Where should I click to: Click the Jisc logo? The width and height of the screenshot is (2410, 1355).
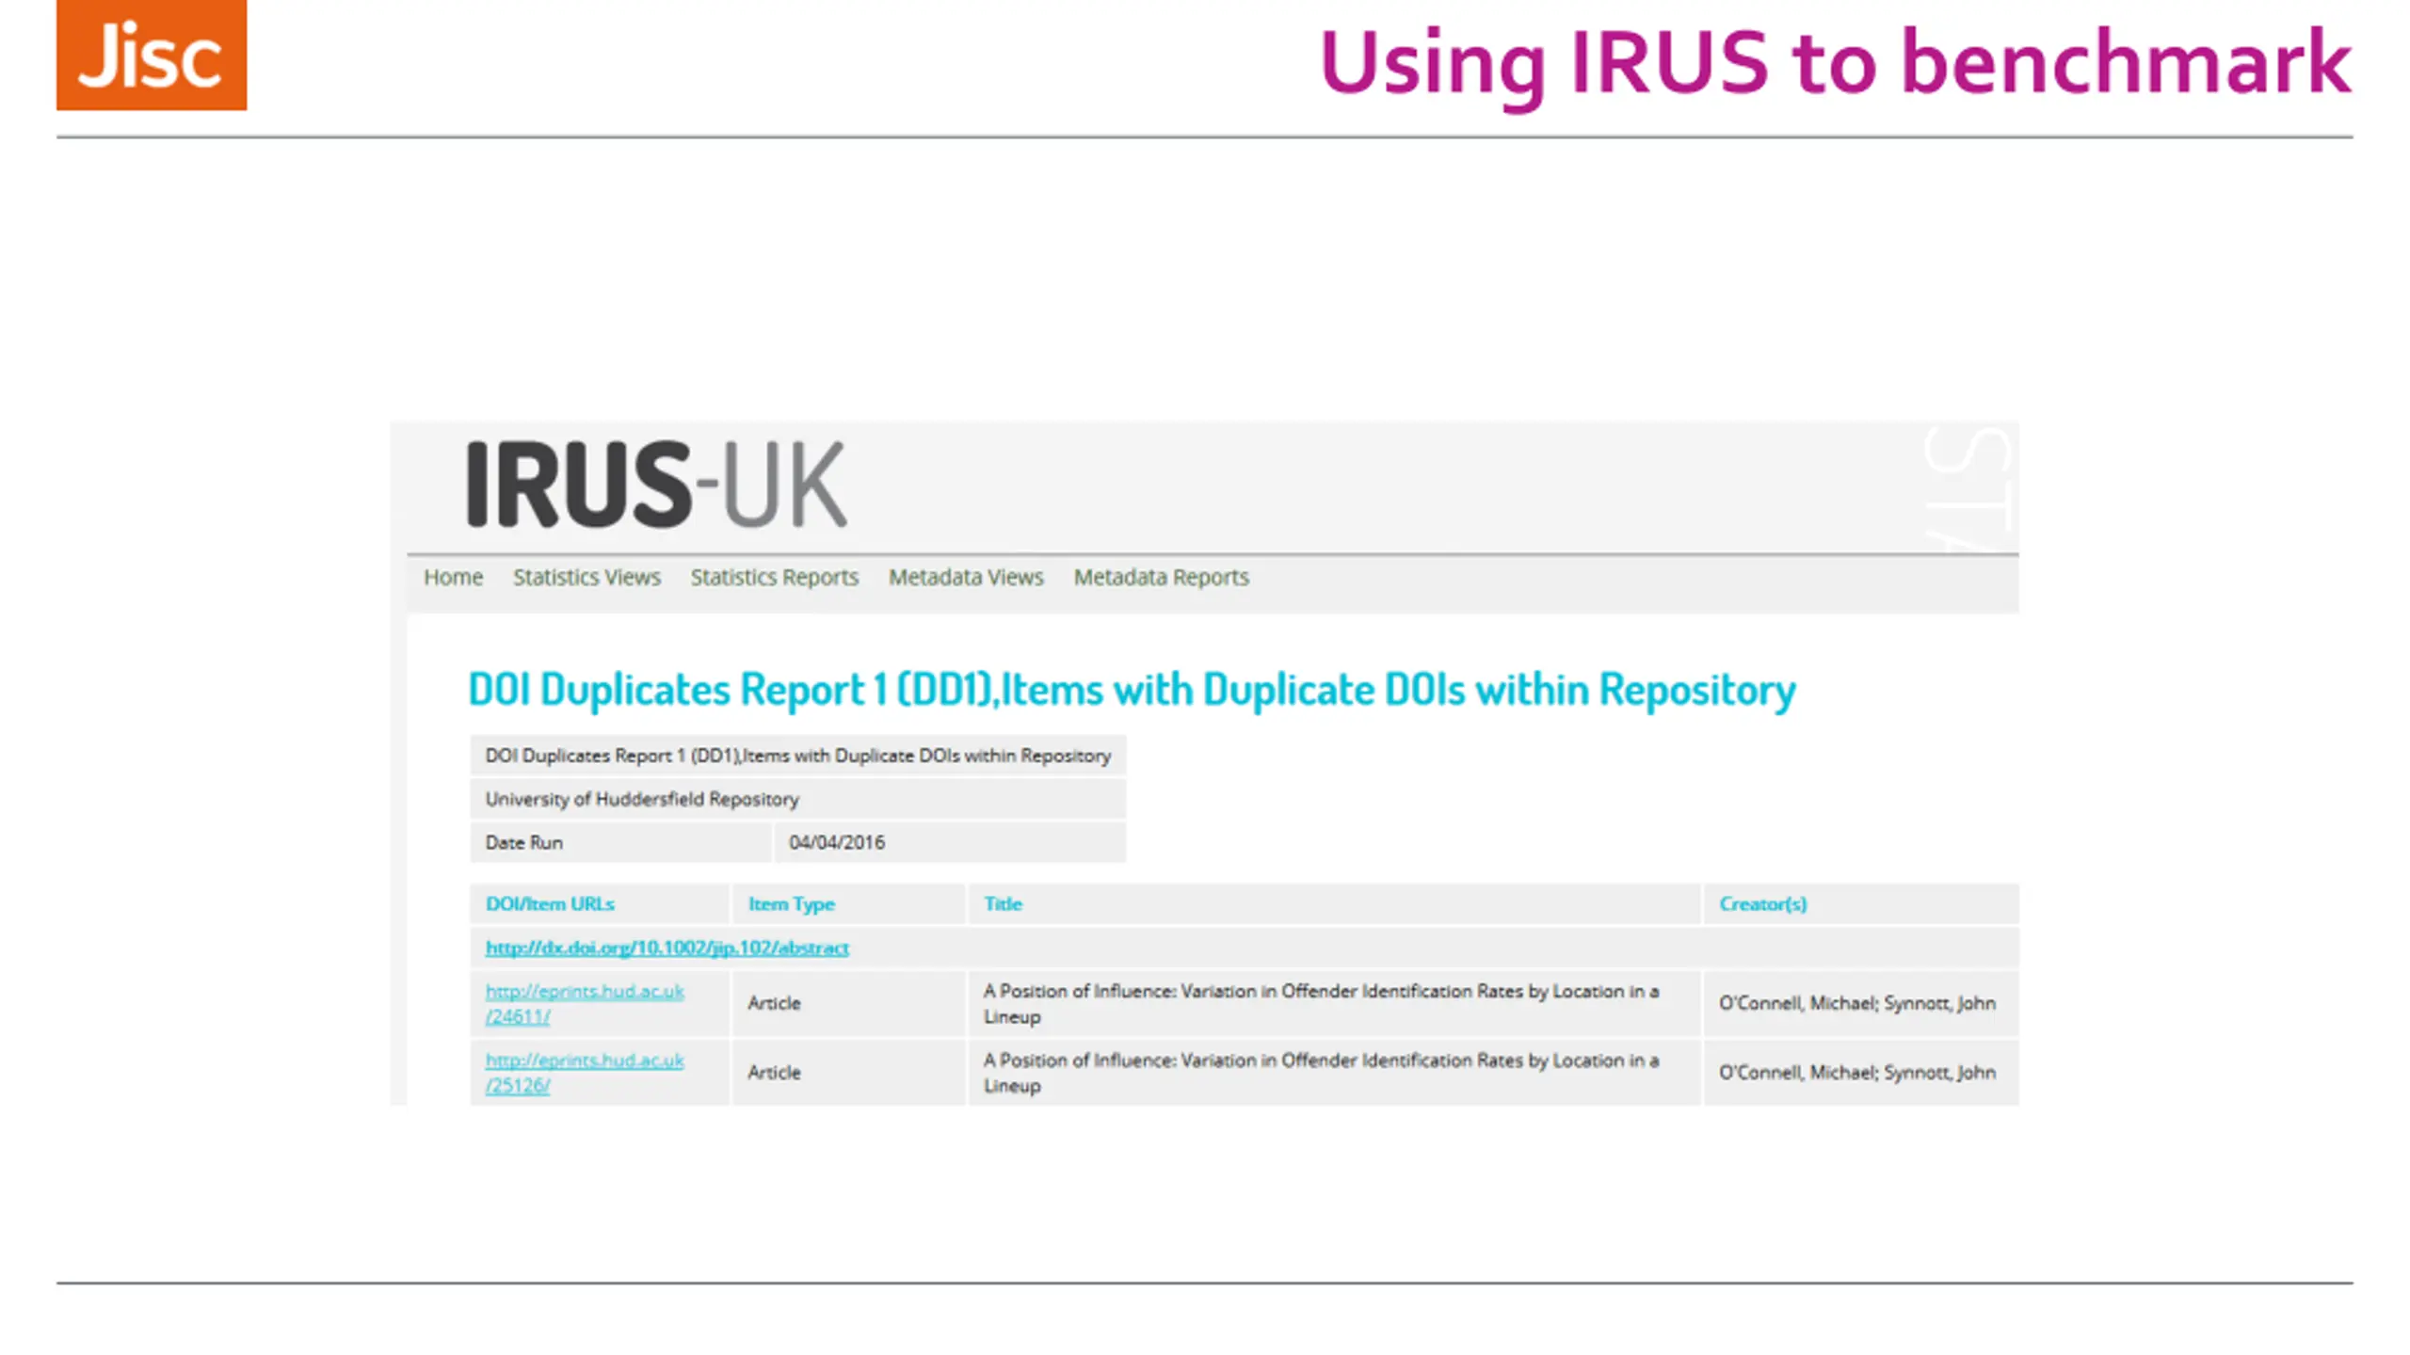coord(152,55)
